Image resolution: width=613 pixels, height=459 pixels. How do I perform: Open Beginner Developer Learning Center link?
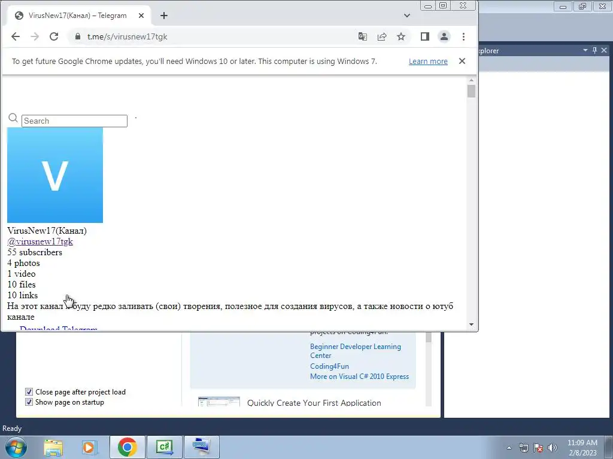pyautogui.click(x=356, y=351)
